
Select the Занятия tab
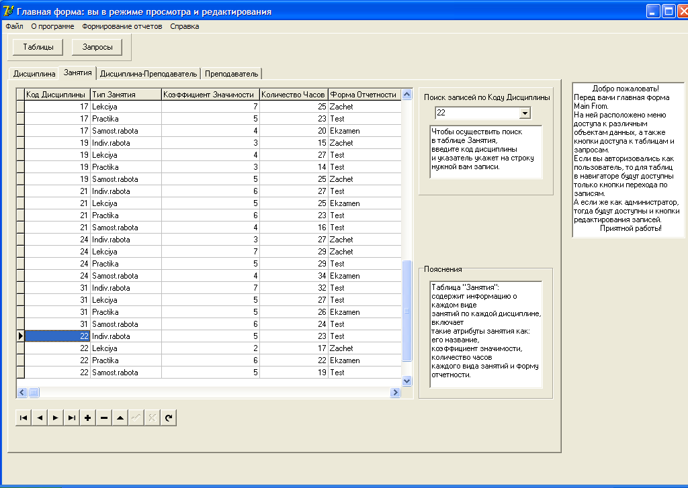click(x=78, y=72)
